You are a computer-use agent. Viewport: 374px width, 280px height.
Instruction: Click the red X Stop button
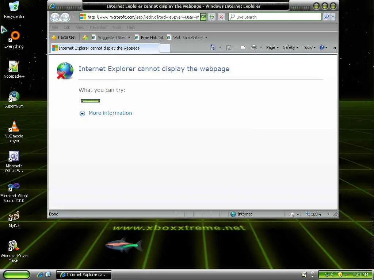[x=221, y=17]
